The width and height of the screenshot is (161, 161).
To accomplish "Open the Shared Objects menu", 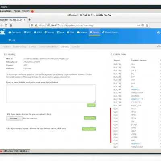I will click(x=110, y=32).
